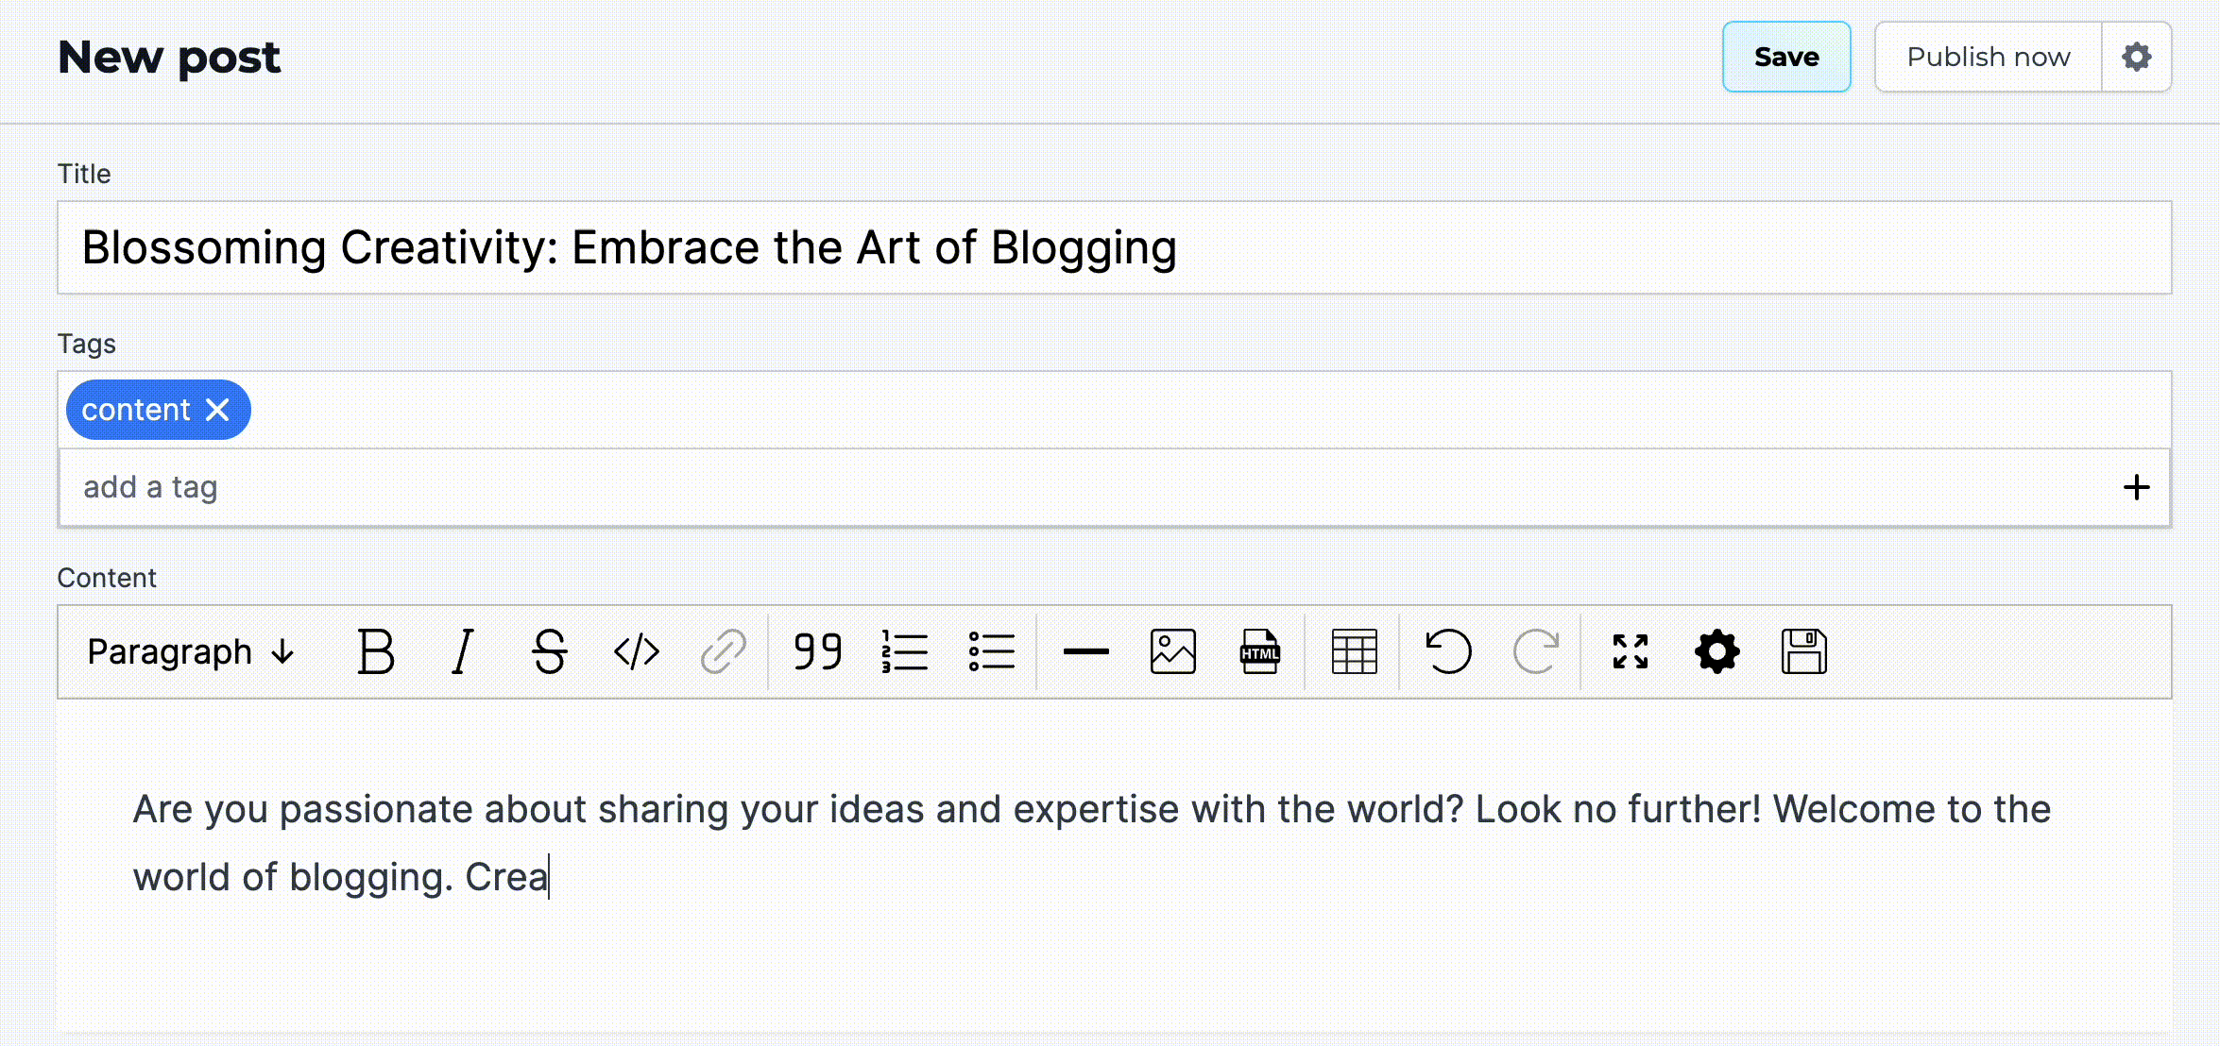Open publish settings gear menu
This screenshot has width=2220, height=1046.
(x=2136, y=57)
